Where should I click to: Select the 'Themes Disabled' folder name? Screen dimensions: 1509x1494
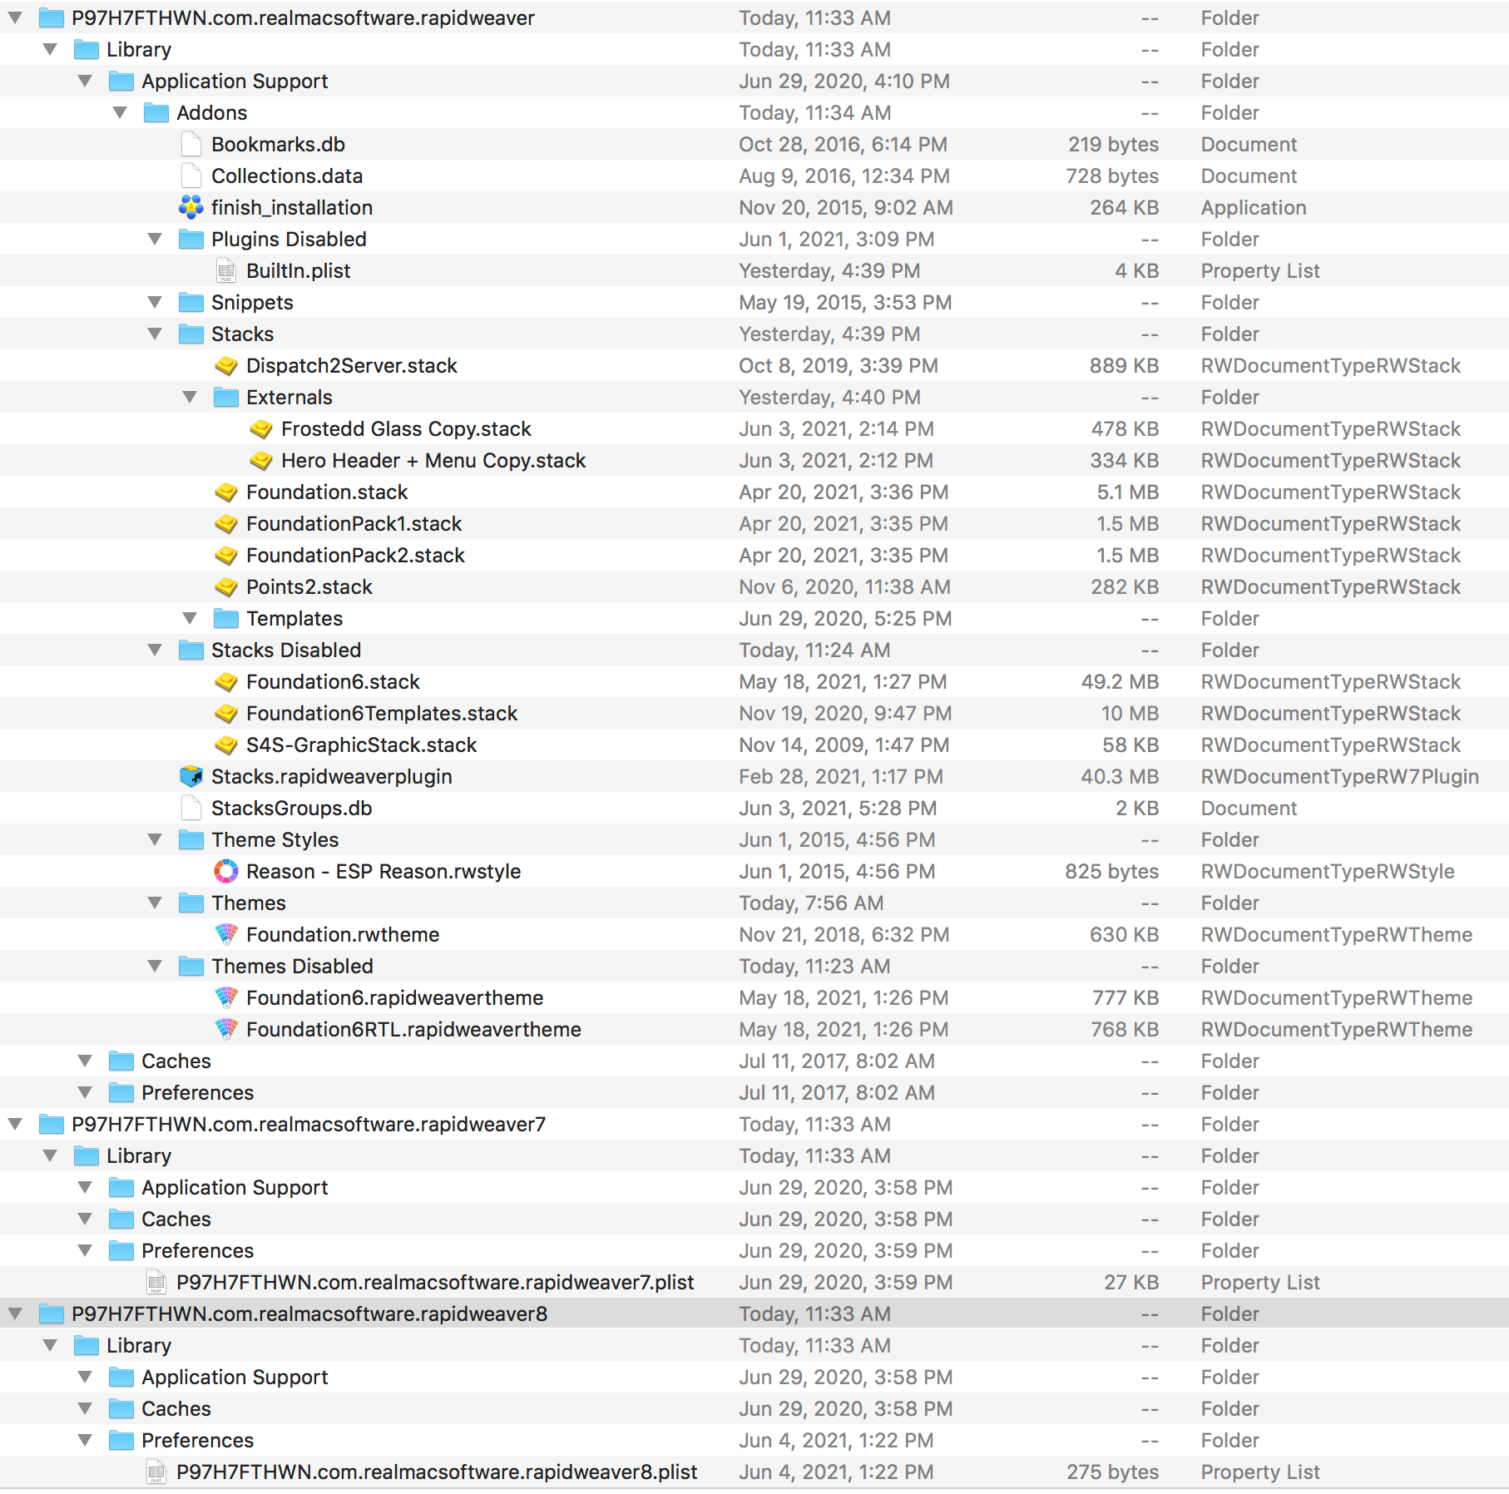[x=292, y=966]
